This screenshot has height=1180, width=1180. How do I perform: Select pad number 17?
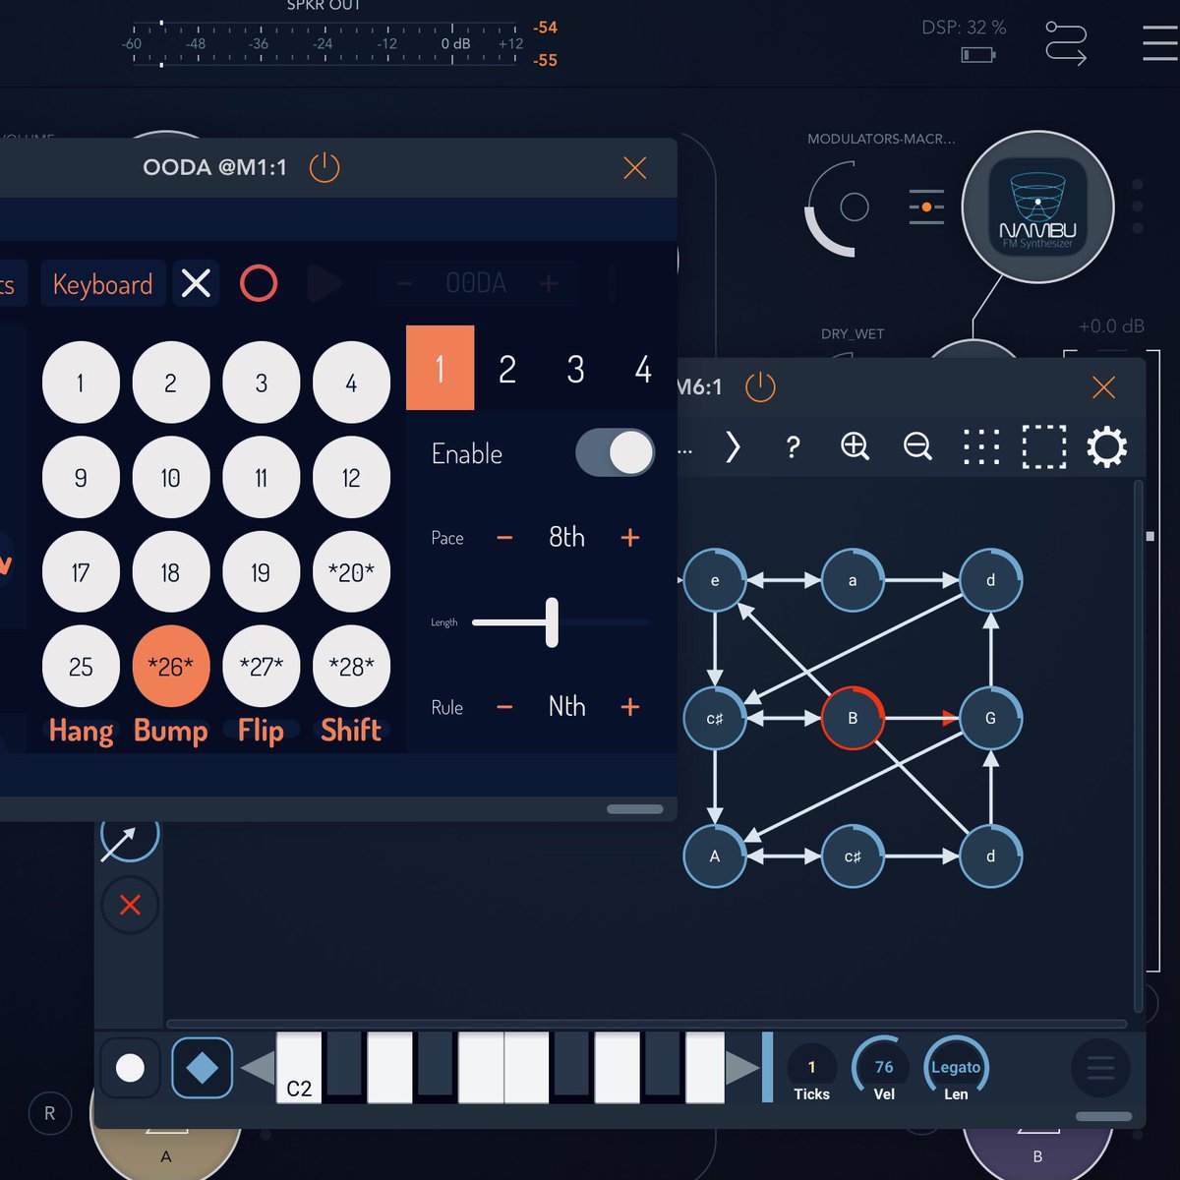click(81, 571)
